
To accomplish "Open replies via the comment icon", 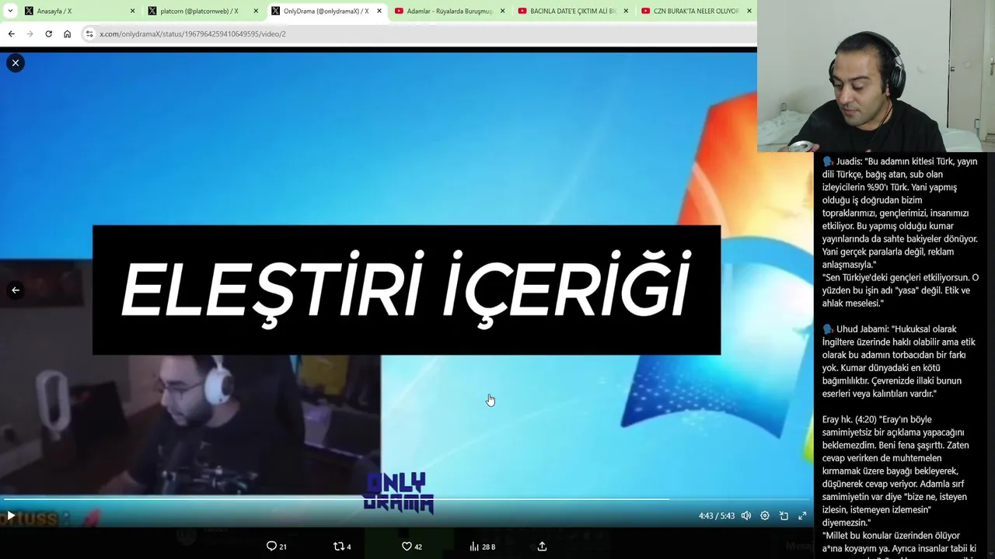I will point(271,547).
